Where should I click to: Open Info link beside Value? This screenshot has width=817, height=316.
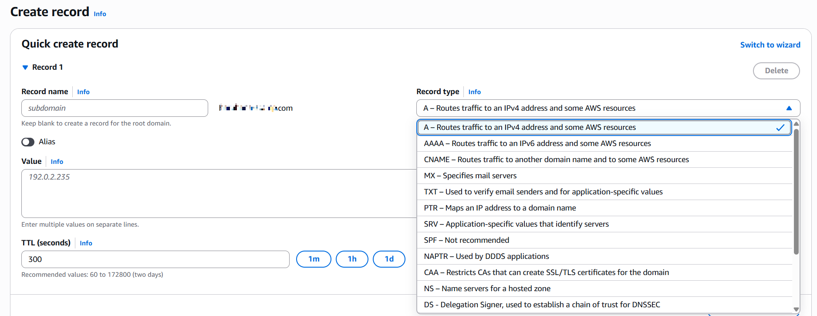[57, 162]
